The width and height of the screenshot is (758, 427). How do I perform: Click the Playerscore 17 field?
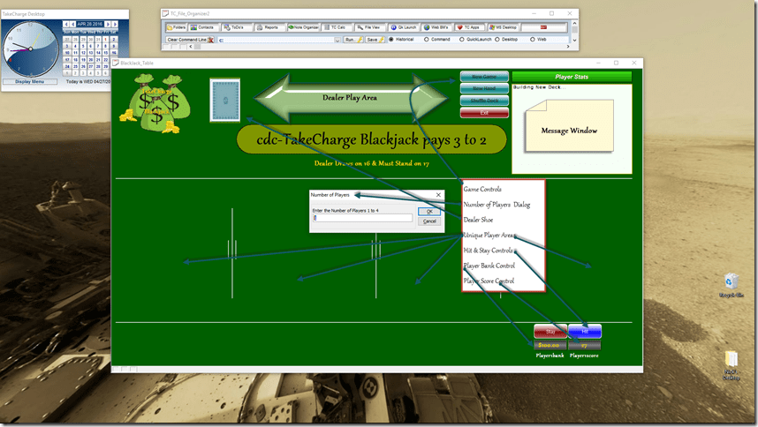[585, 345]
